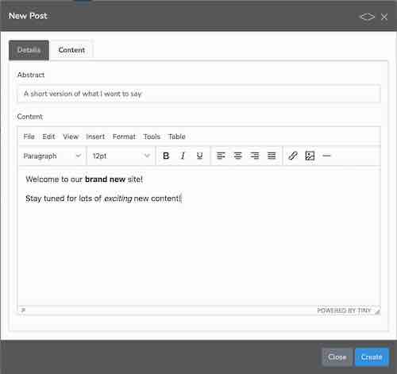Switch to the Content tab
The height and width of the screenshot is (374, 397).
tap(71, 50)
